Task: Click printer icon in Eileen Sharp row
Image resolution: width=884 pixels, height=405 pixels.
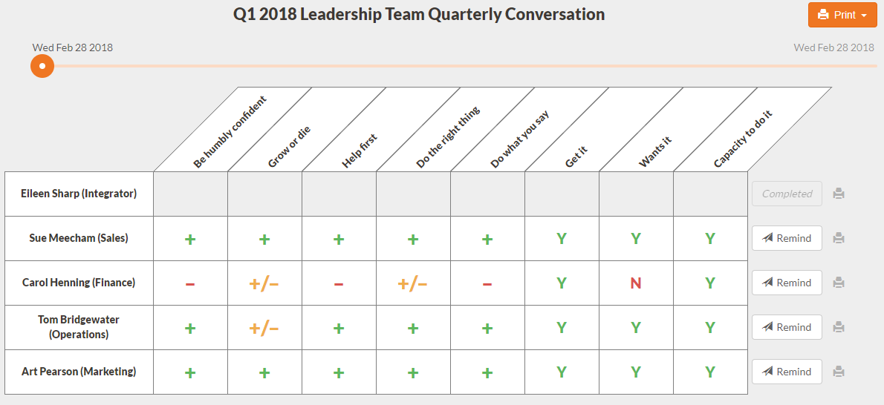Action: pyautogui.click(x=839, y=194)
